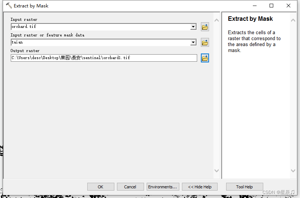
Task: Collapse help with Hide Help button
Action: coord(199,187)
